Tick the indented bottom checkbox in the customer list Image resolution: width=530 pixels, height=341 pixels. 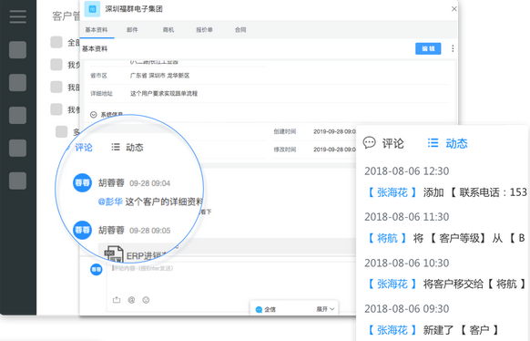[62, 131]
